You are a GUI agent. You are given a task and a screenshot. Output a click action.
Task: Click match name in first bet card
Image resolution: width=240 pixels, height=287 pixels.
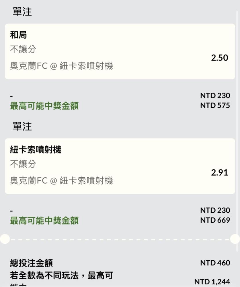click(61, 66)
